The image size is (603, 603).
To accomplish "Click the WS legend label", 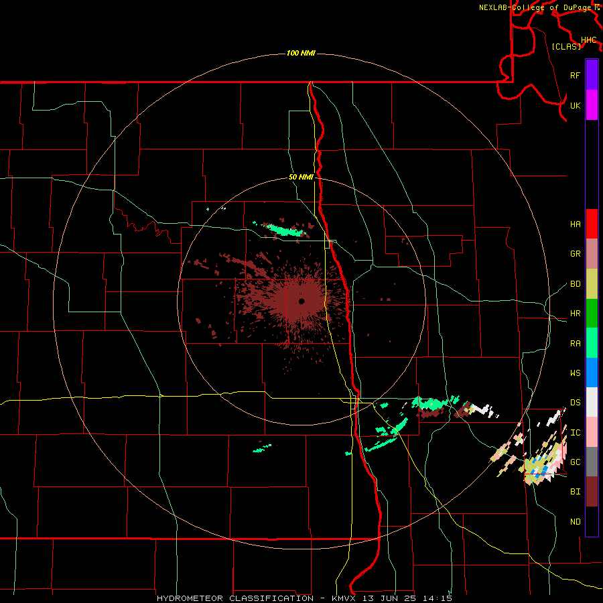I will point(575,373).
